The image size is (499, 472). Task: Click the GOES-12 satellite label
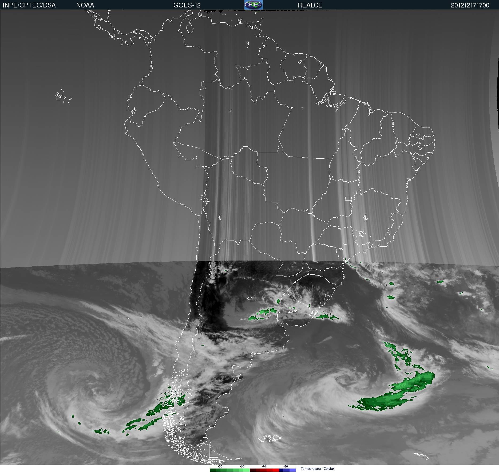point(187,5)
